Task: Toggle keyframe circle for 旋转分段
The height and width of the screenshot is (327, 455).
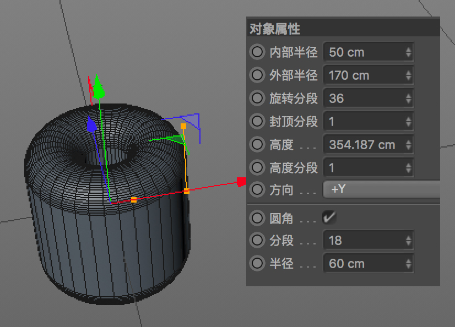Action: point(257,99)
